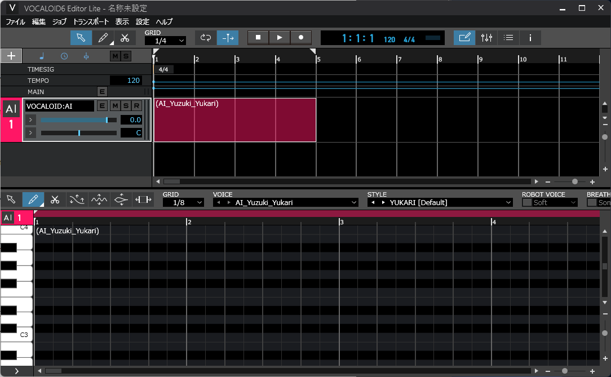Stop playback

tap(258, 37)
